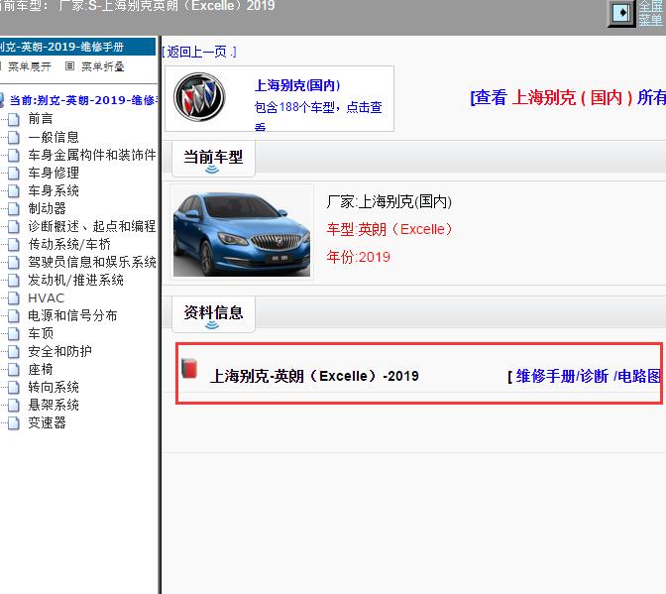Select the 资料信息 tab
The height and width of the screenshot is (594, 666).
[213, 314]
